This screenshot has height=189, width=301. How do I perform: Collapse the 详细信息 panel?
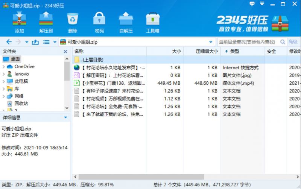[65, 117]
